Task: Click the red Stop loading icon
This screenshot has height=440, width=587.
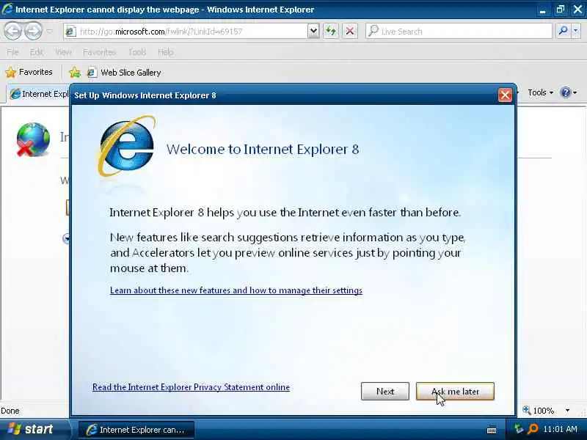Action: tap(350, 31)
